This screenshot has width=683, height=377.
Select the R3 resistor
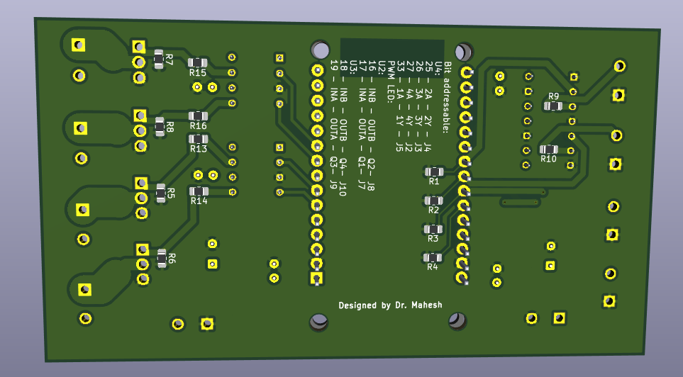tap(433, 229)
